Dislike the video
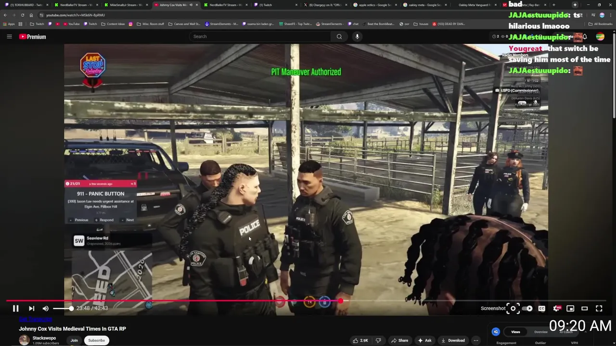Image resolution: width=616 pixels, height=346 pixels. coord(378,340)
